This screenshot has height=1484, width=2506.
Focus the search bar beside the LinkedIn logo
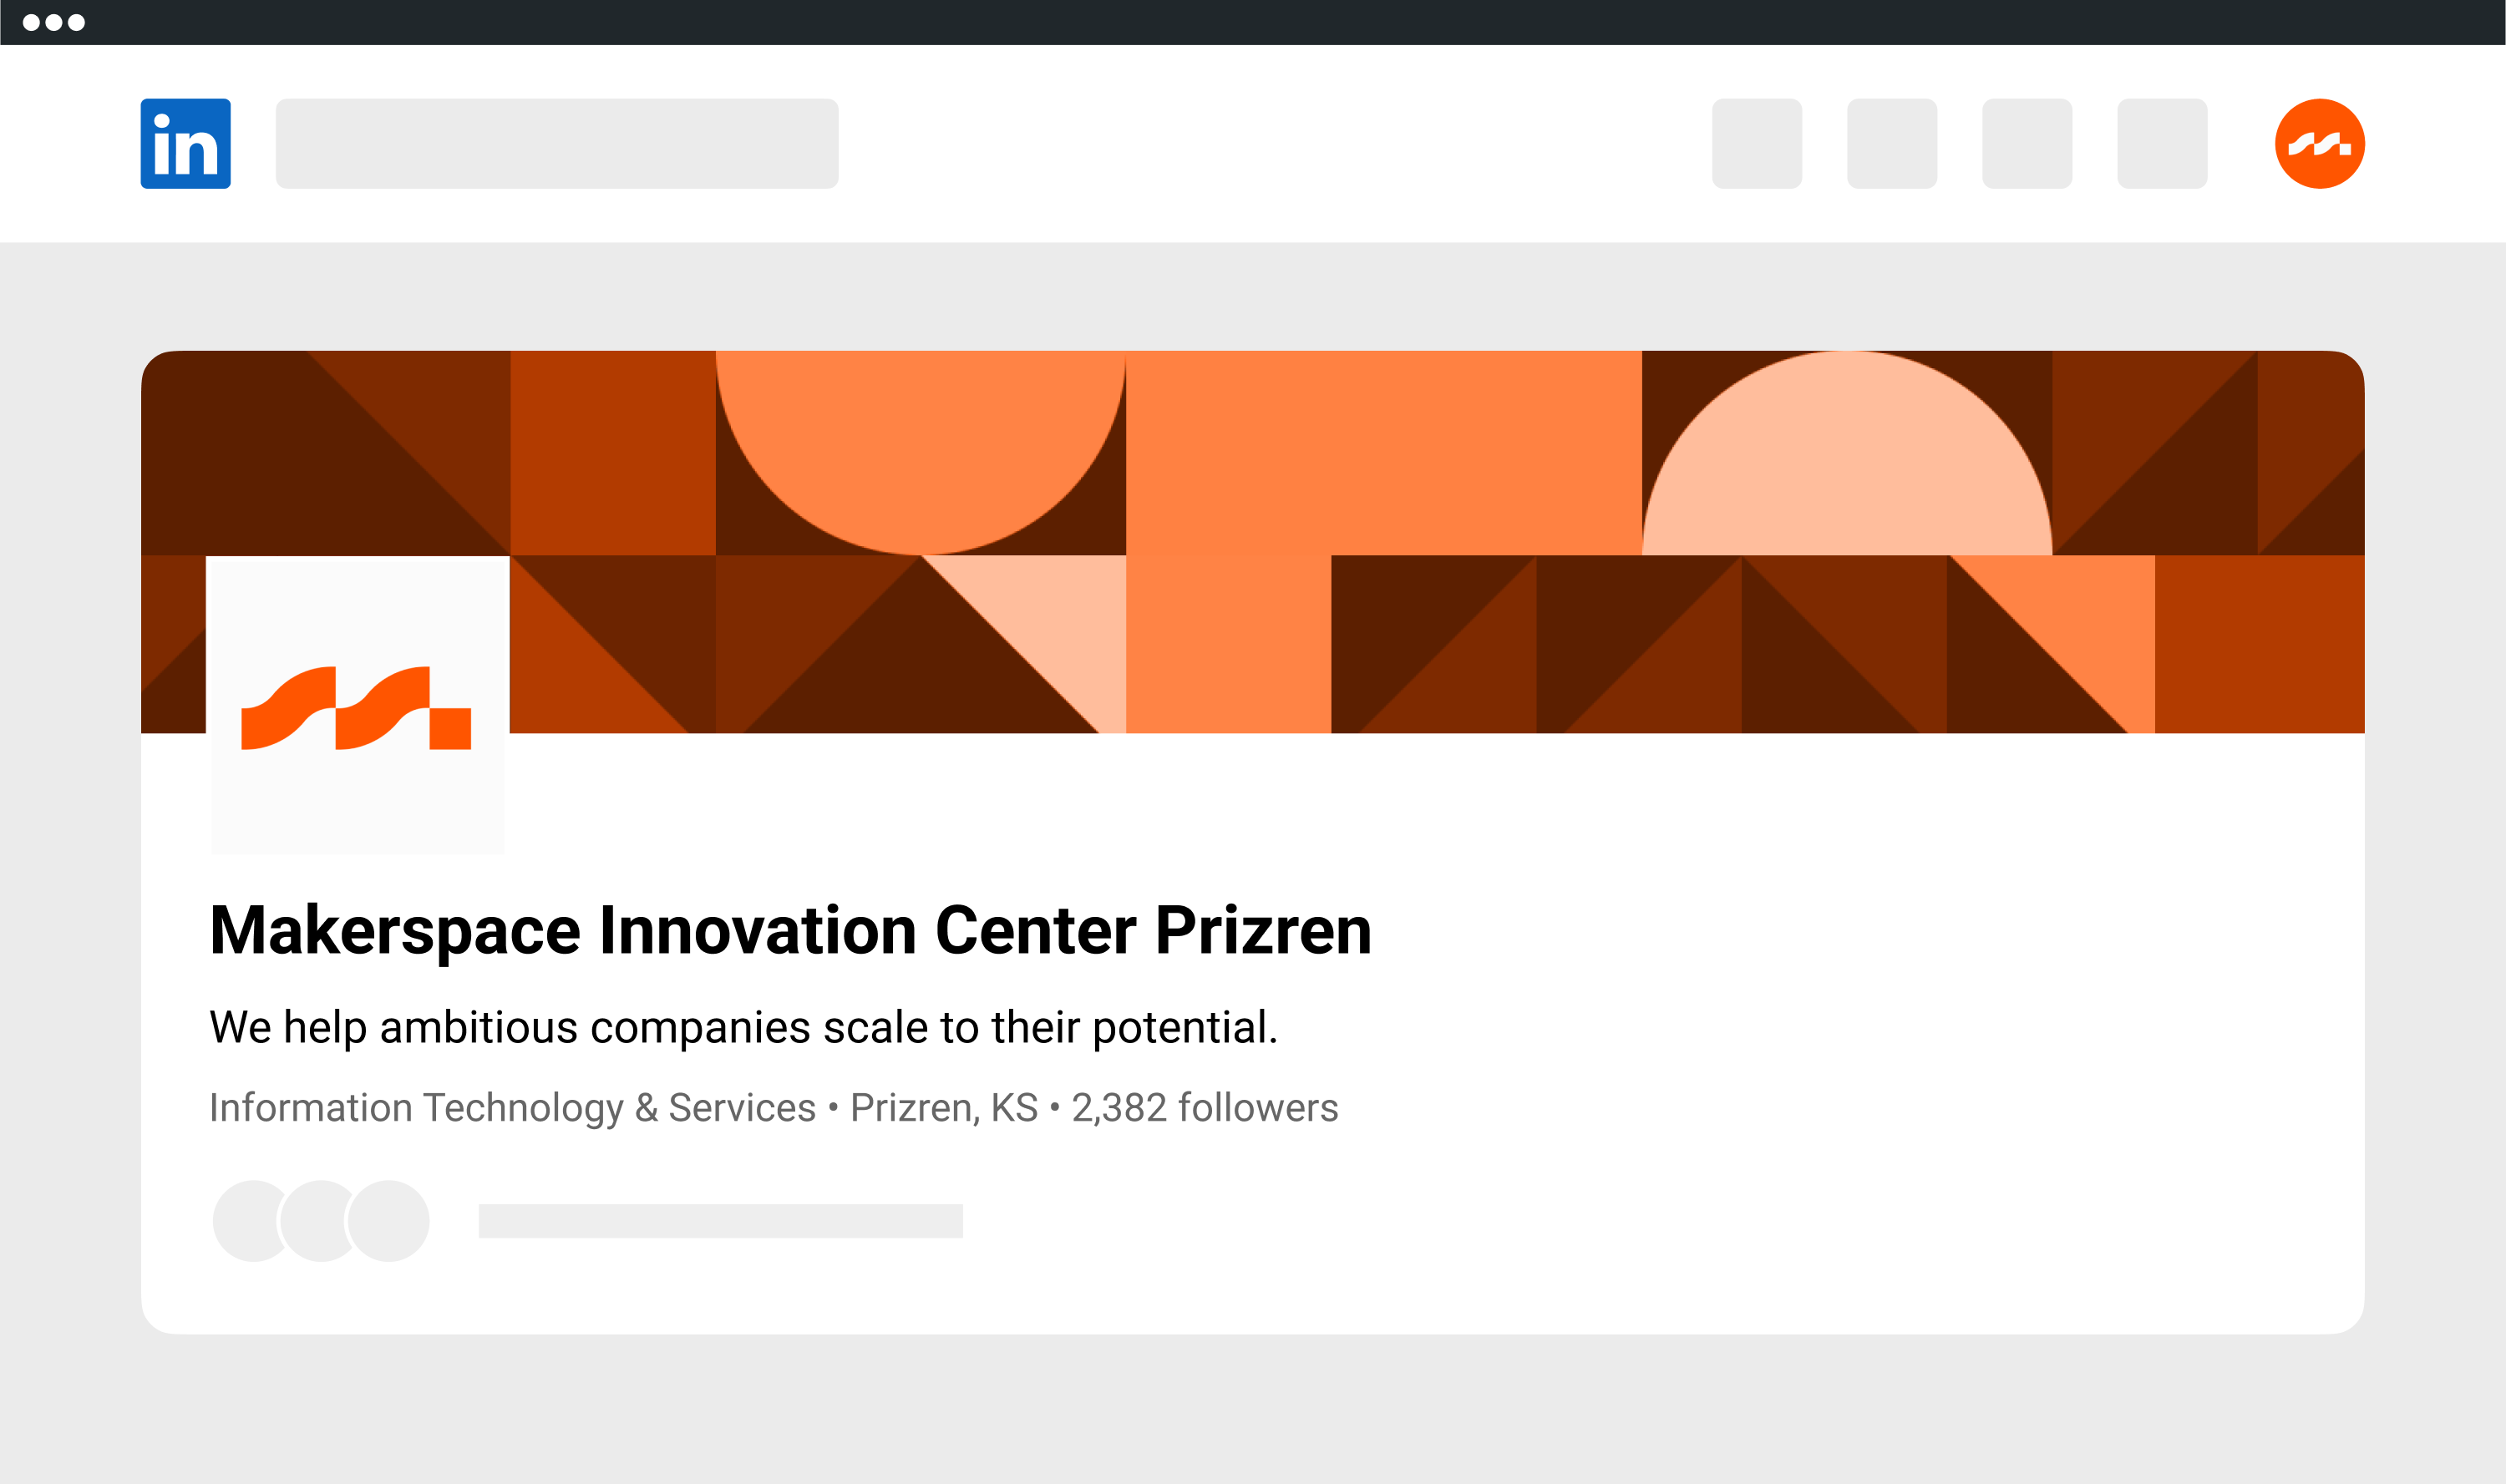[x=556, y=143]
